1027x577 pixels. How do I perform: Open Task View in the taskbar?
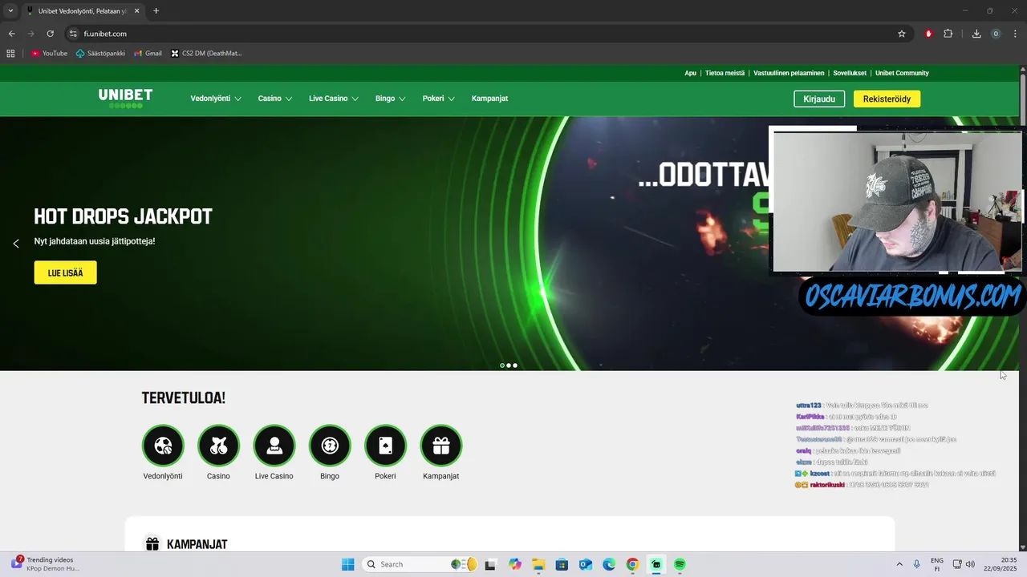click(x=490, y=564)
